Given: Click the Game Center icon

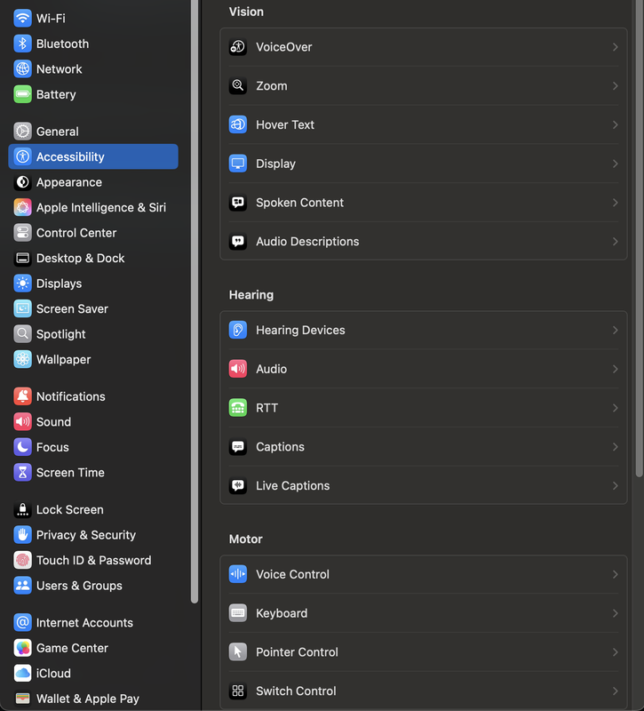Looking at the screenshot, I should 23,648.
